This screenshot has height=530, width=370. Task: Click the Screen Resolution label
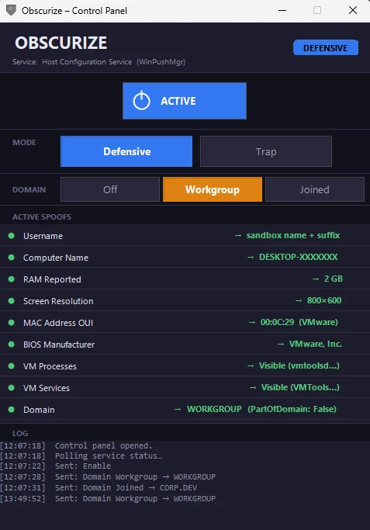click(58, 301)
